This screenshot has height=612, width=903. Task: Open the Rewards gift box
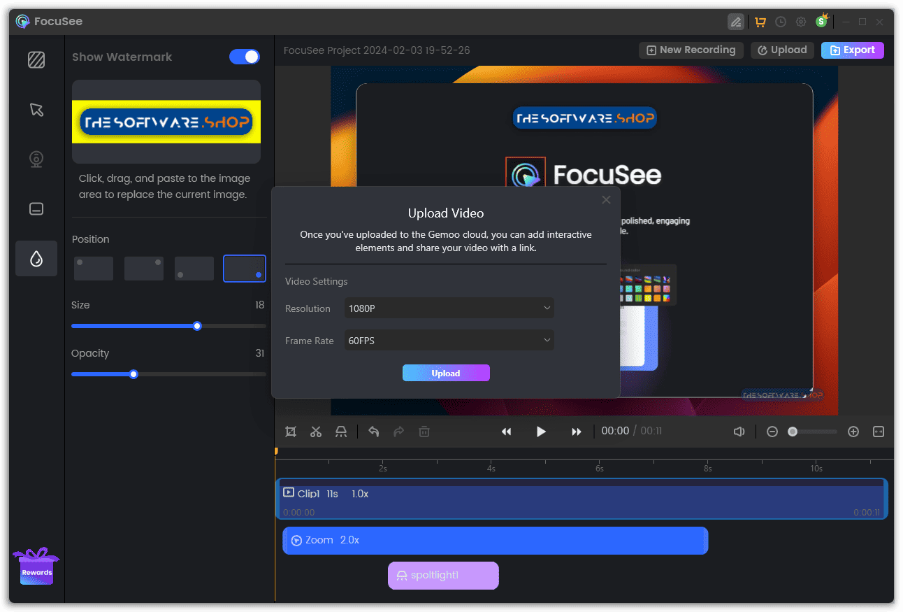coord(36,567)
